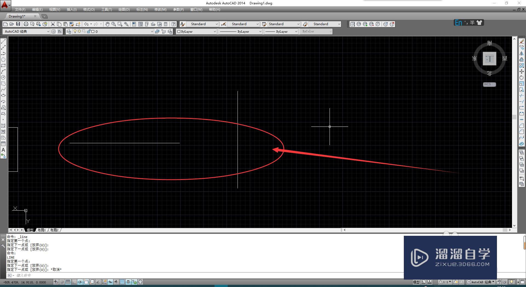
Task: Select the Multiline Text A tool
Action: (3, 150)
